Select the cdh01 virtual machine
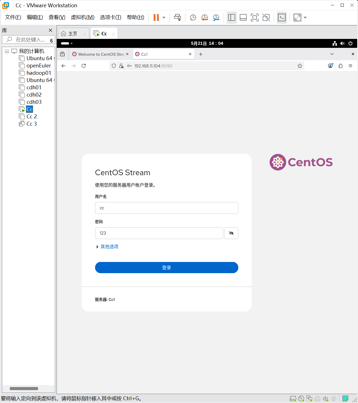This screenshot has width=358, height=403. pyautogui.click(x=34, y=88)
